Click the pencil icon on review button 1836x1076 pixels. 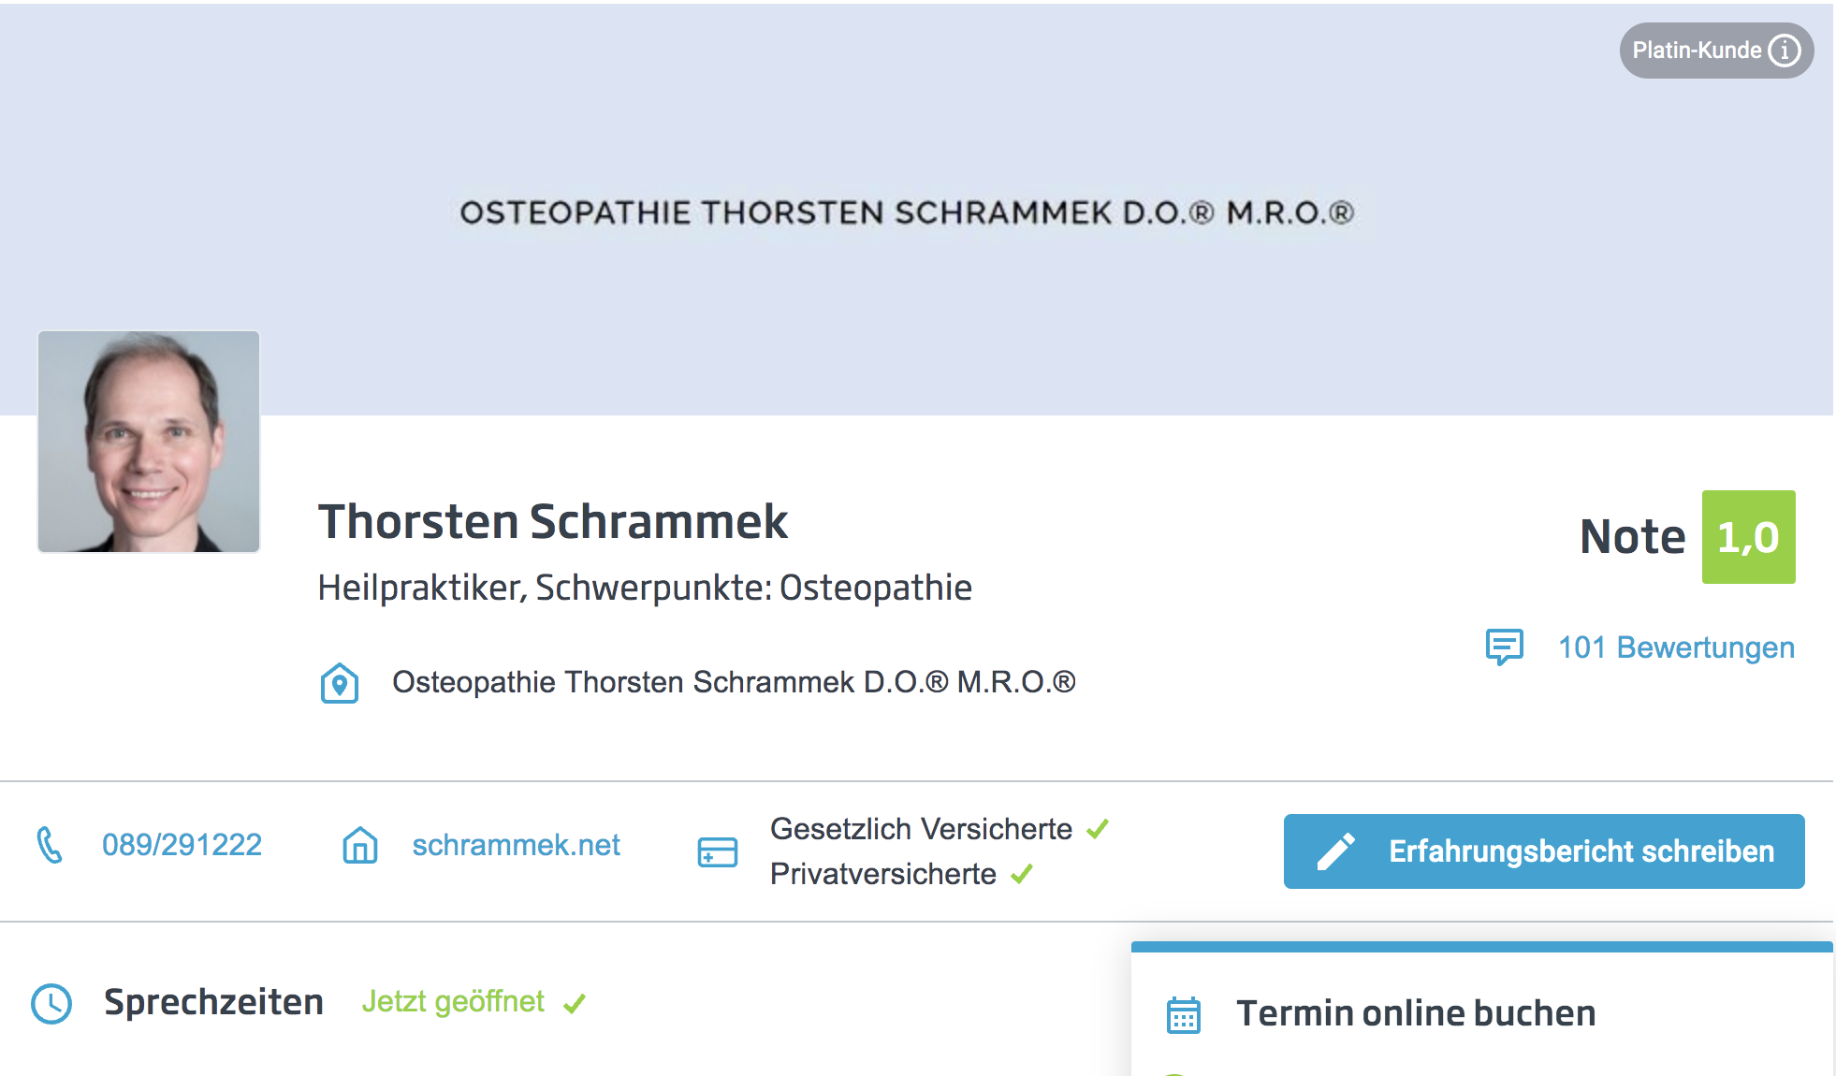coord(1335,851)
